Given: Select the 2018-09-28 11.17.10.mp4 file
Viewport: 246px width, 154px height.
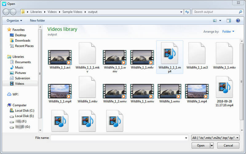Looking at the screenshot, I should (x=224, y=87).
